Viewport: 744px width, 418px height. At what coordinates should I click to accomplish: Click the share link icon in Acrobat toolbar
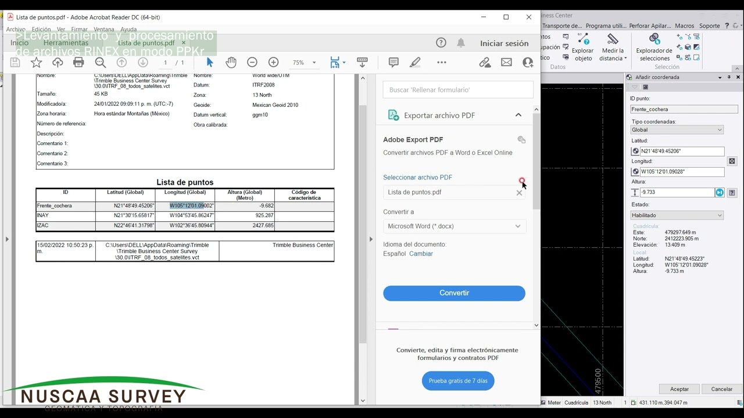[x=485, y=62]
